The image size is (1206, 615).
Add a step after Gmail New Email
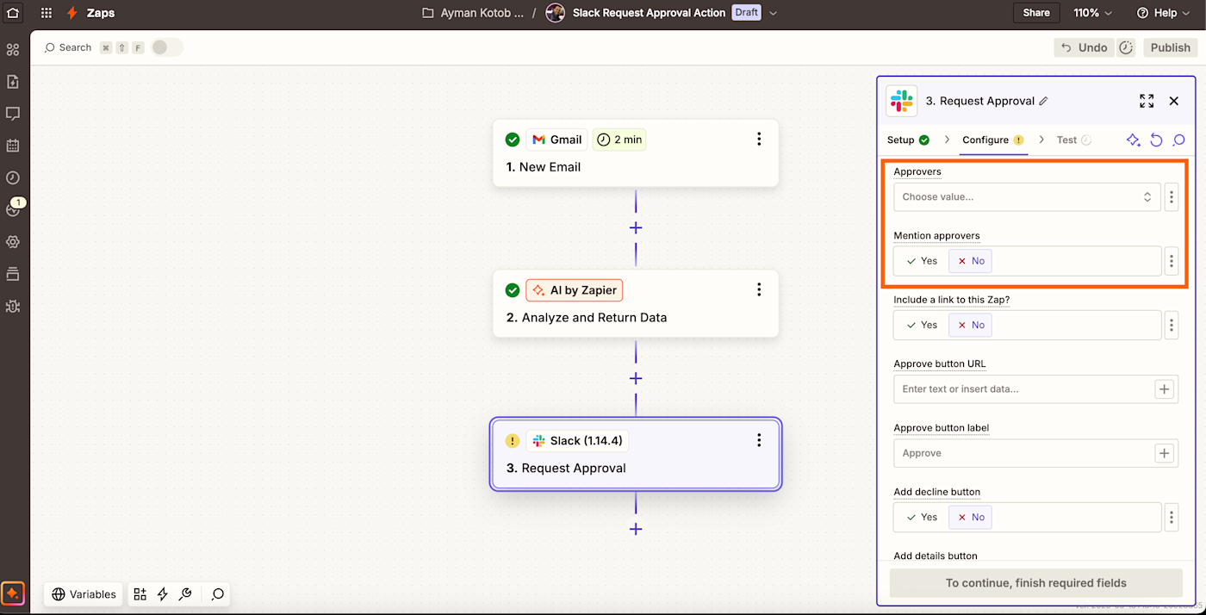click(x=636, y=228)
